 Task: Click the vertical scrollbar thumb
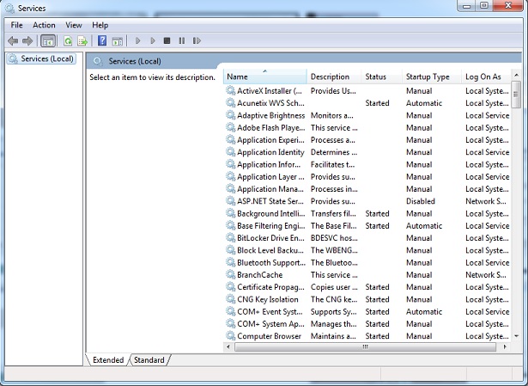pyautogui.click(x=516, y=95)
